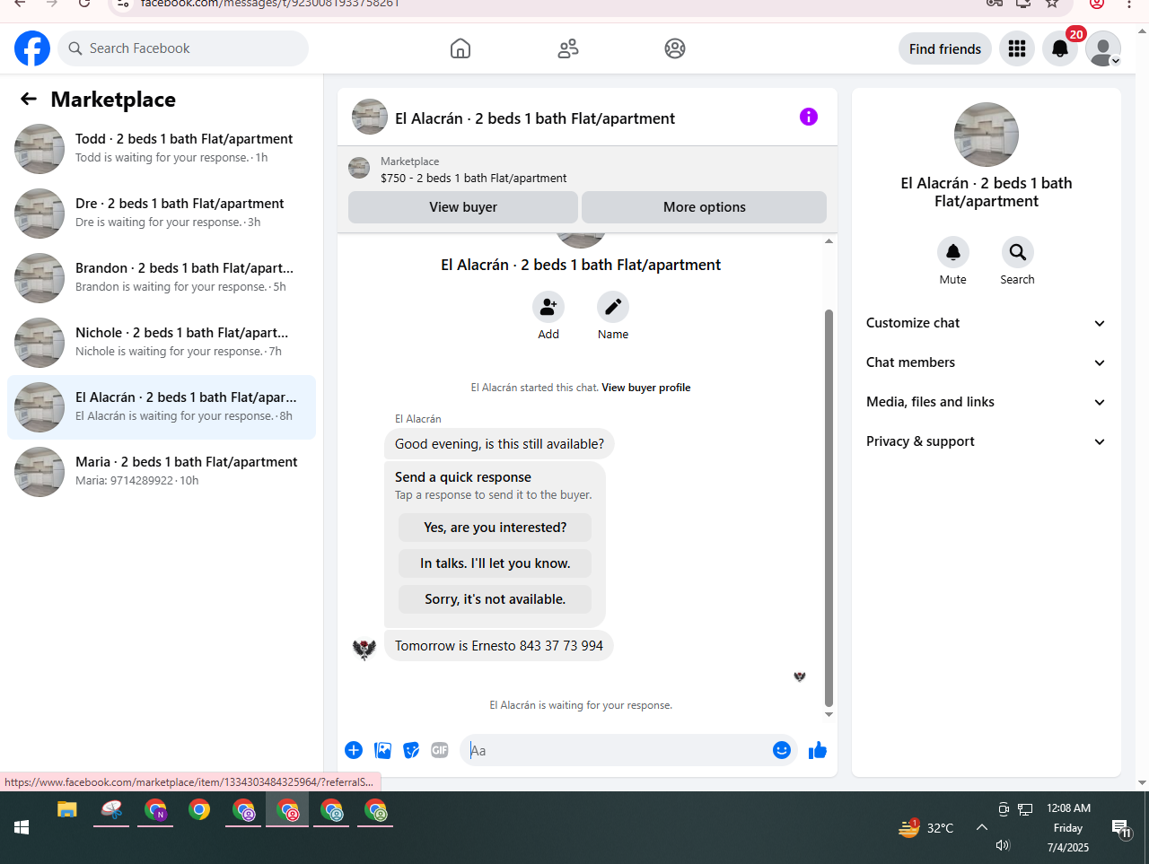This screenshot has width=1149, height=864.
Task: Open Maria conversation in list
Action: tap(162, 472)
